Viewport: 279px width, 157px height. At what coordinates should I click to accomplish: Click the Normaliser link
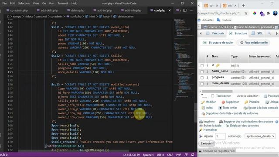pos(208,130)
